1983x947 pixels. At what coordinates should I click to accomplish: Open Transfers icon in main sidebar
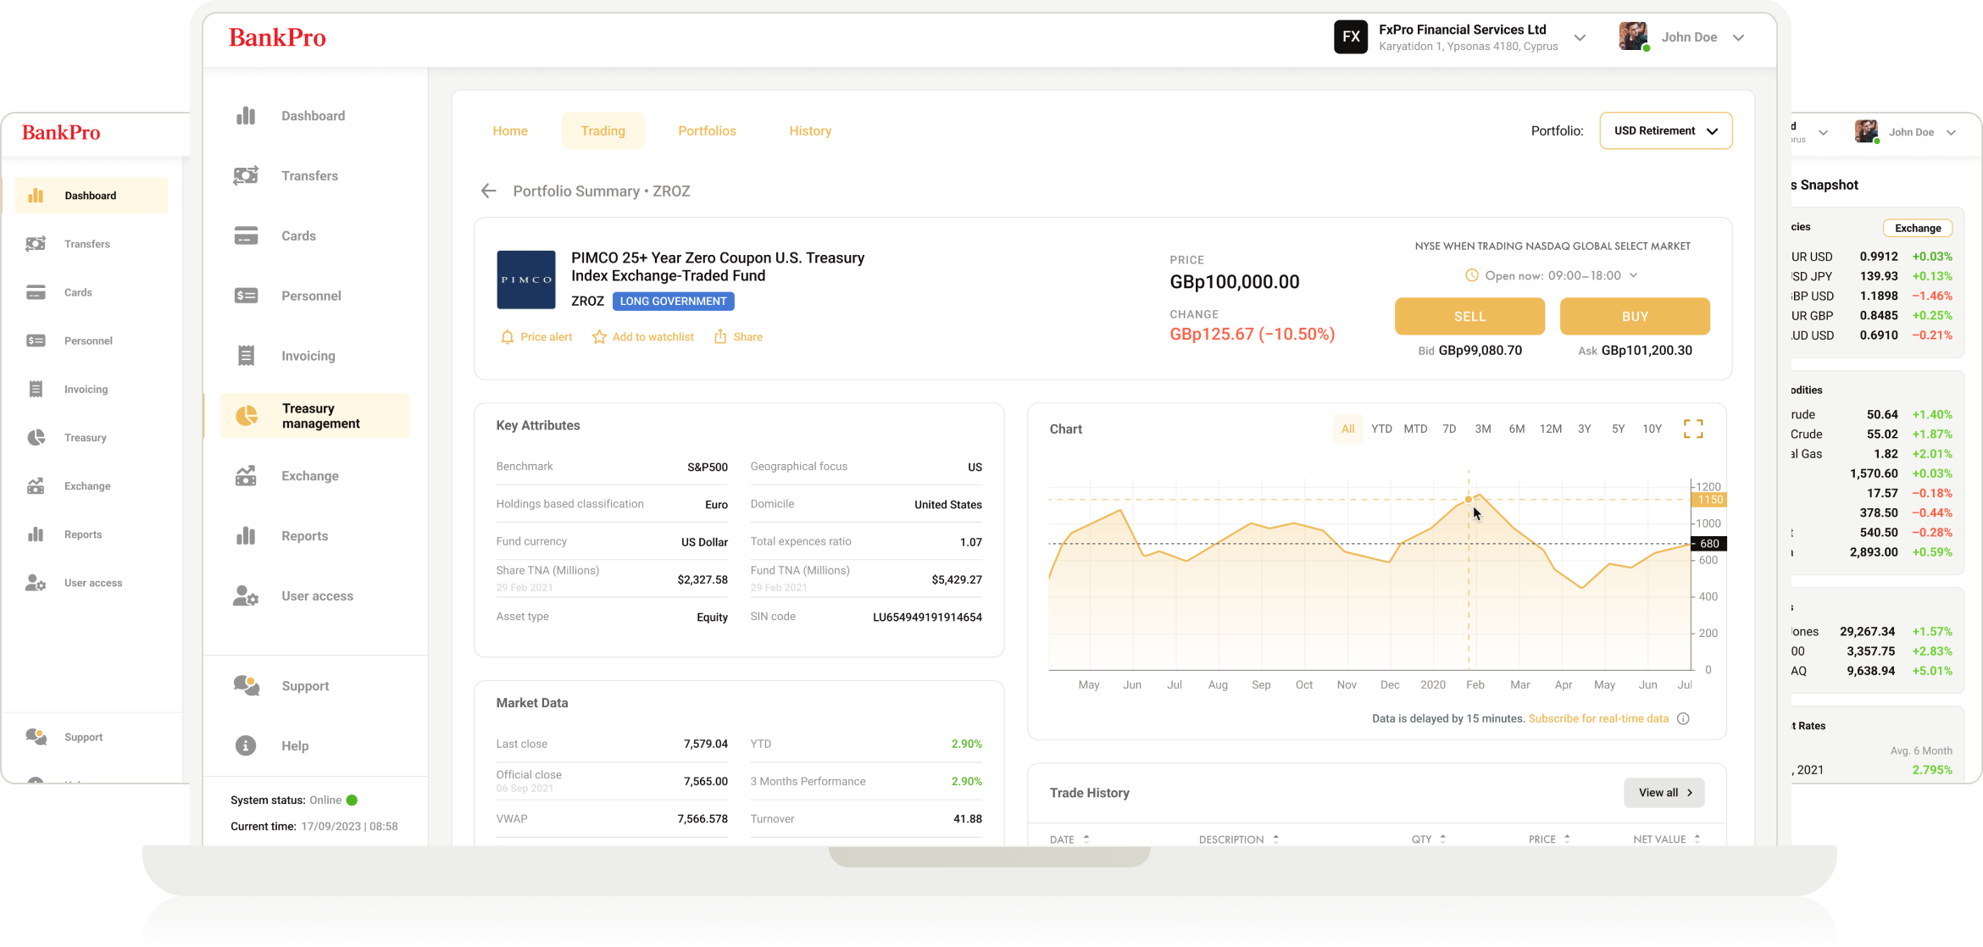(x=246, y=175)
